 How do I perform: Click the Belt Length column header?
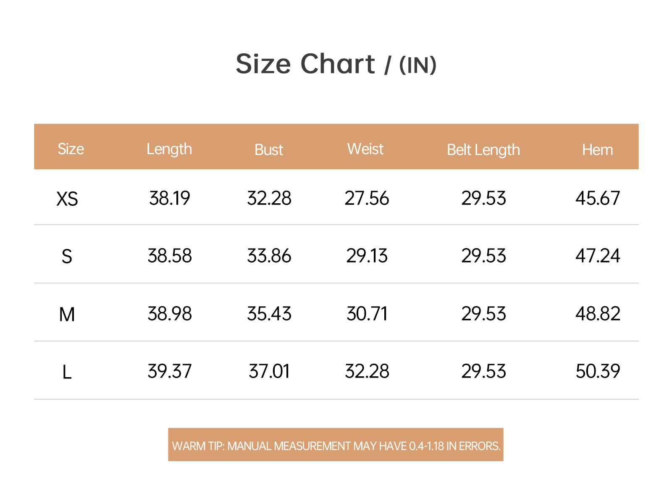[x=483, y=150]
